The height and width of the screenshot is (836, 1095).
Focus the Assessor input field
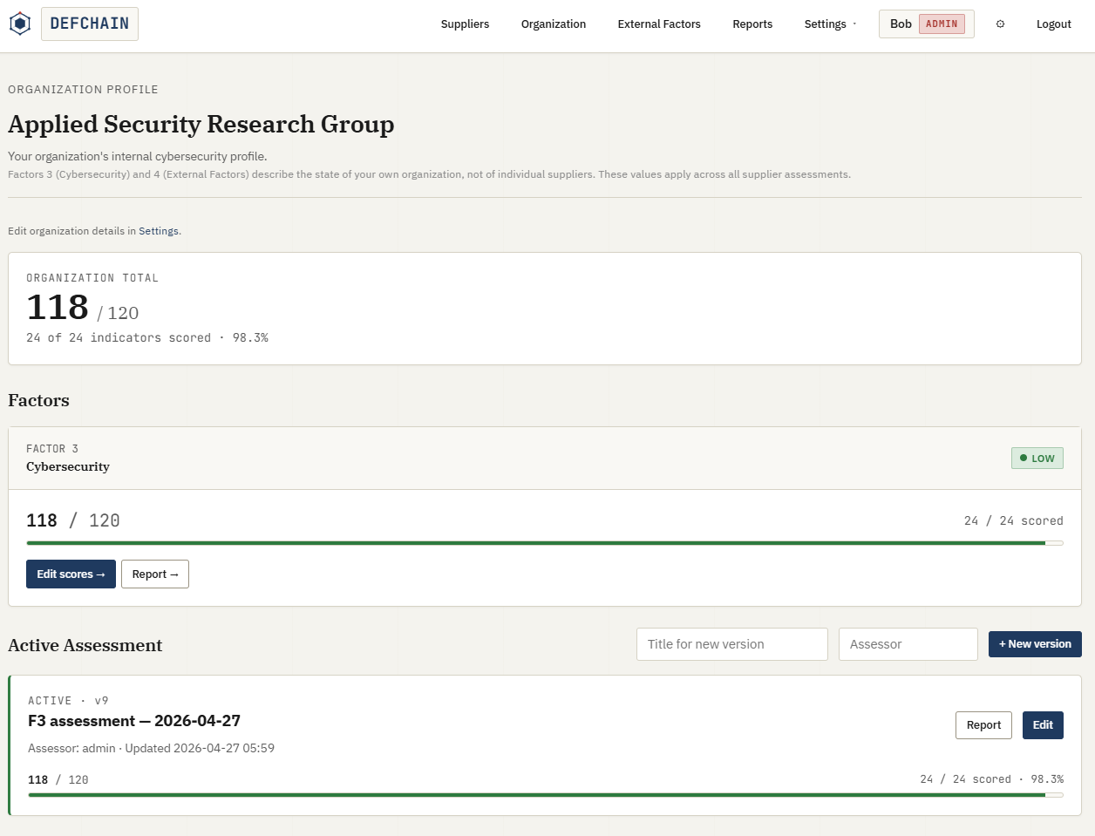[x=908, y=644]
